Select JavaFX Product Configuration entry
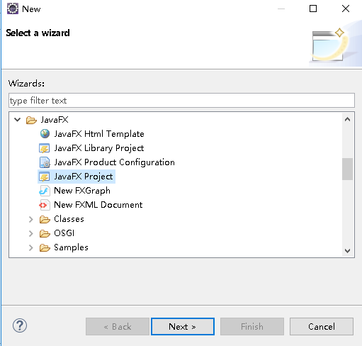 point(114,162)
